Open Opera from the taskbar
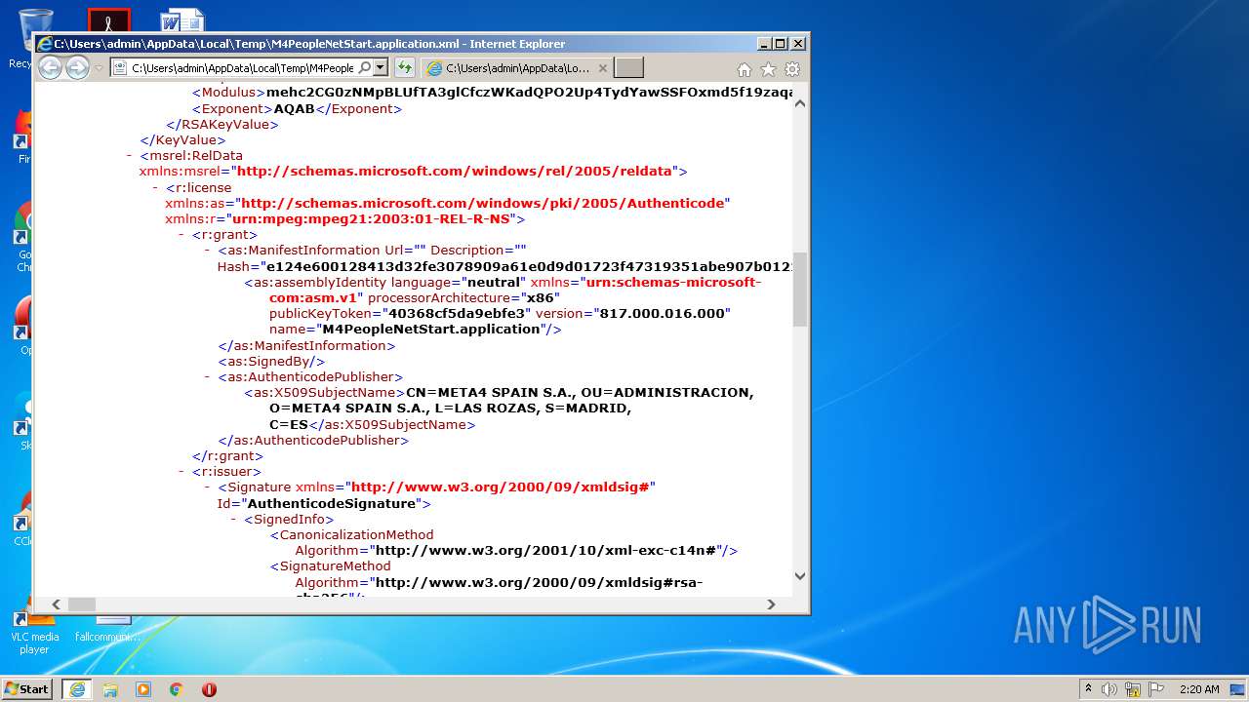The height and width of the screenshot is (702, 1249). click(x=209, y=688)
